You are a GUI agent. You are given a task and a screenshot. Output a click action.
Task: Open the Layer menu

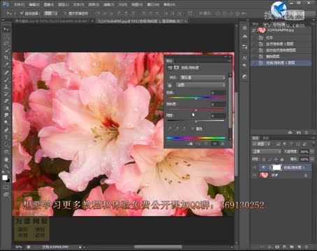tap(64, 5)
